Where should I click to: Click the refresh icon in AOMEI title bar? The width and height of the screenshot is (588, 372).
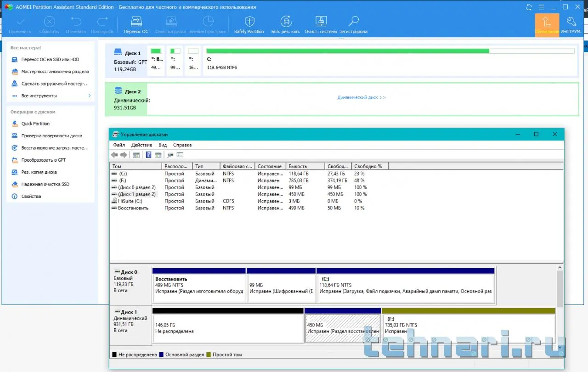(x=529, y=7)
